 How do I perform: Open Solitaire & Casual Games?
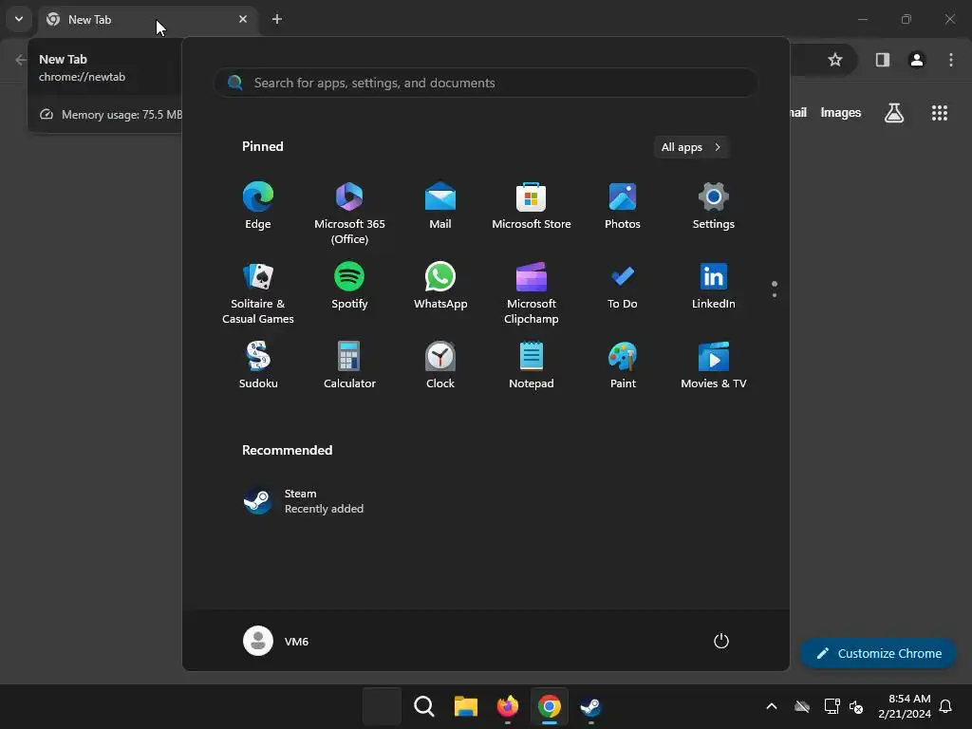(258, 292)
